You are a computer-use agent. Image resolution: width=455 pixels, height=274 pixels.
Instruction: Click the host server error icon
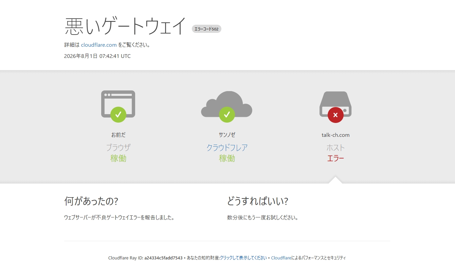click(x=335, y=107)
